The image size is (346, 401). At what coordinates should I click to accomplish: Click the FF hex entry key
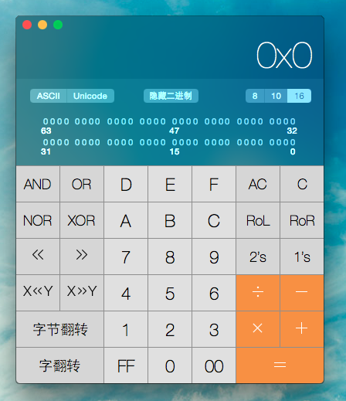tap(126, 365)
